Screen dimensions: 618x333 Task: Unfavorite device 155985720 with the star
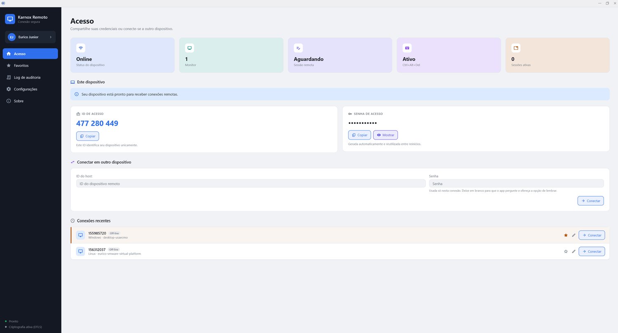point(566,235)
